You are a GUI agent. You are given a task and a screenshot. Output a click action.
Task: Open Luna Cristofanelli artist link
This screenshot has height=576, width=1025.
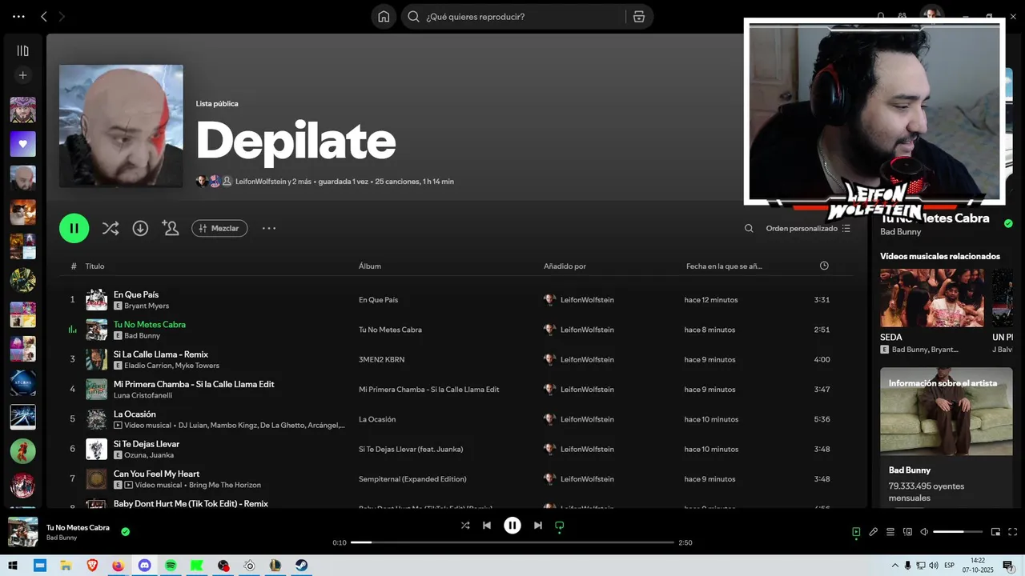143,395
